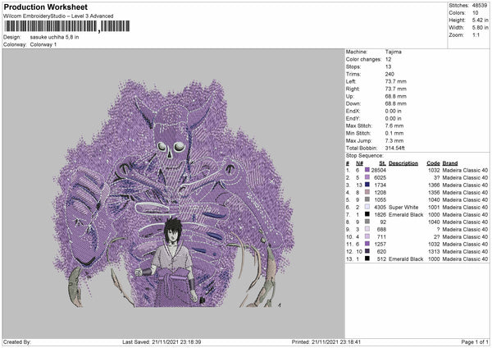This screenshot has height=348, width=492.
Task: Click 'Wilcom EmbroideryStudio – Level 3 Advanced' text
Action: [x=58, y=16]
